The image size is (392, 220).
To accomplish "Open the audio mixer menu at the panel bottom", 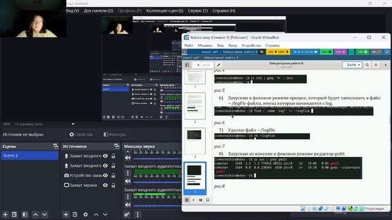I will [137, 215].
